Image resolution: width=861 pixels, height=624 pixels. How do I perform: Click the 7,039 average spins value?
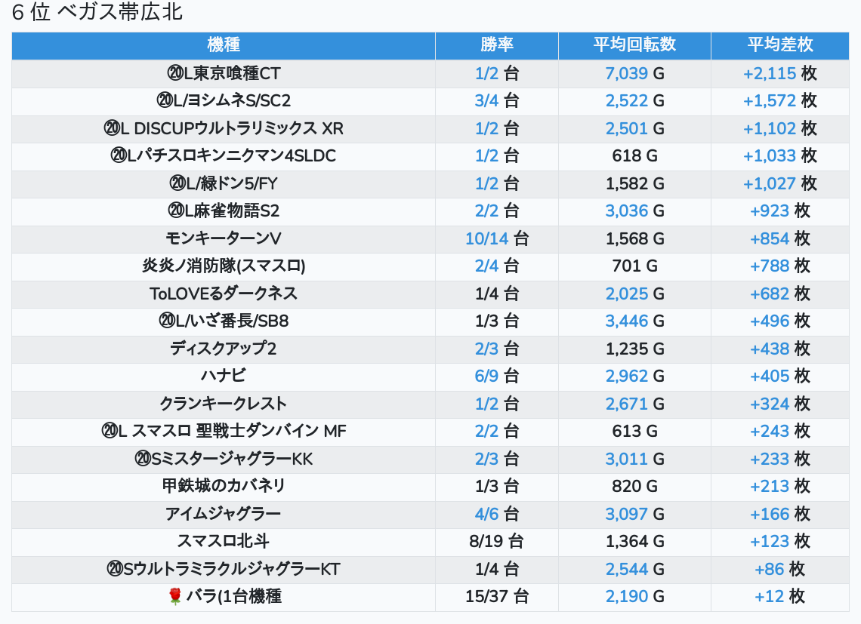[x=626, y=73]
